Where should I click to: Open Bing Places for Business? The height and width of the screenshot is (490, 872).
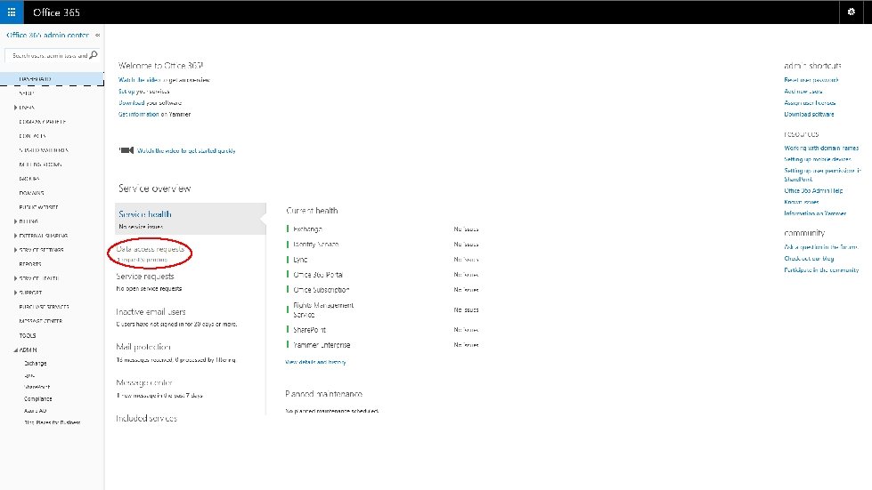[53, 422]
